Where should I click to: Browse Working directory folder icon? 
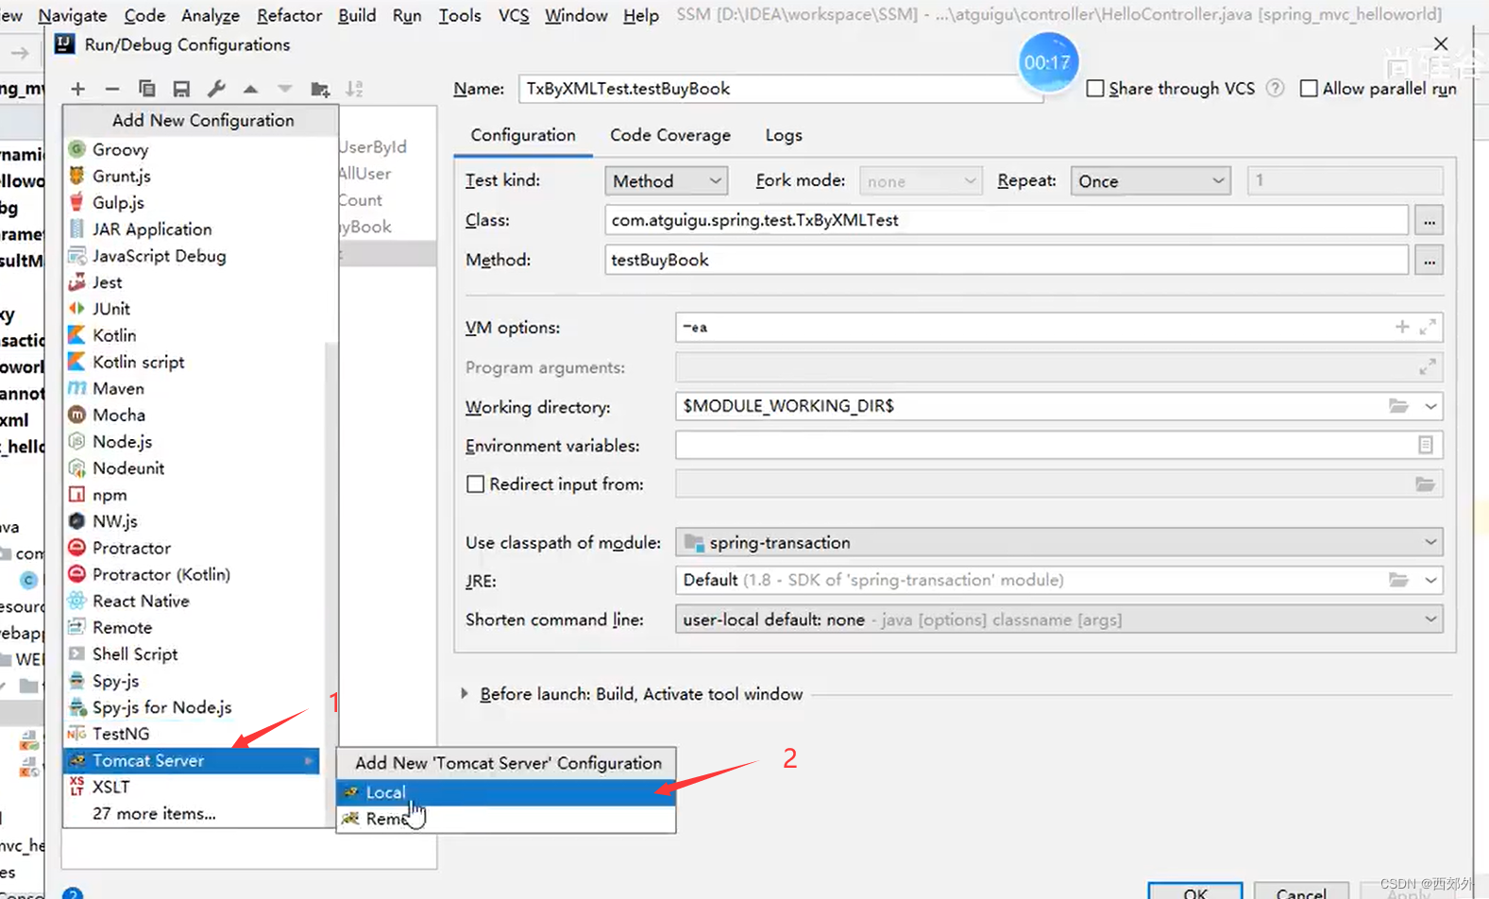1398,406
